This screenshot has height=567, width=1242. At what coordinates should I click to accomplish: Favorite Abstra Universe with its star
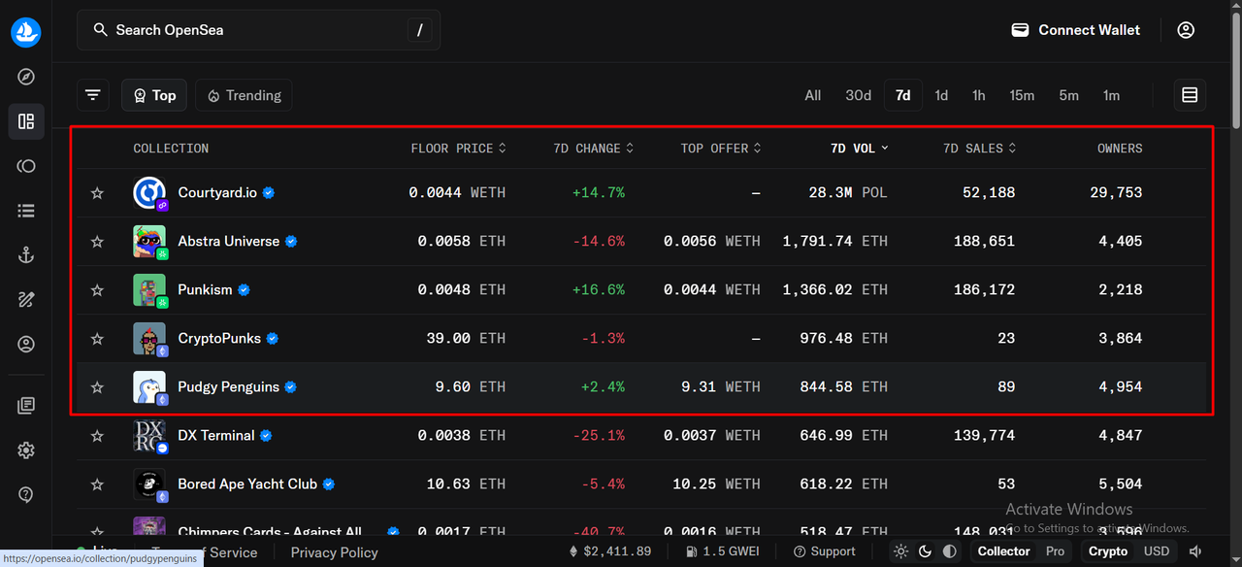tap(97, 242)
